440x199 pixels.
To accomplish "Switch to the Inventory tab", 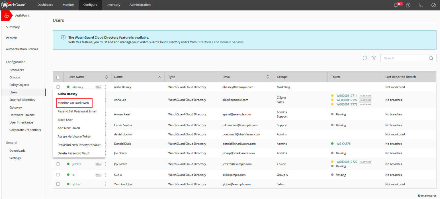I will (x=113, y=5).
